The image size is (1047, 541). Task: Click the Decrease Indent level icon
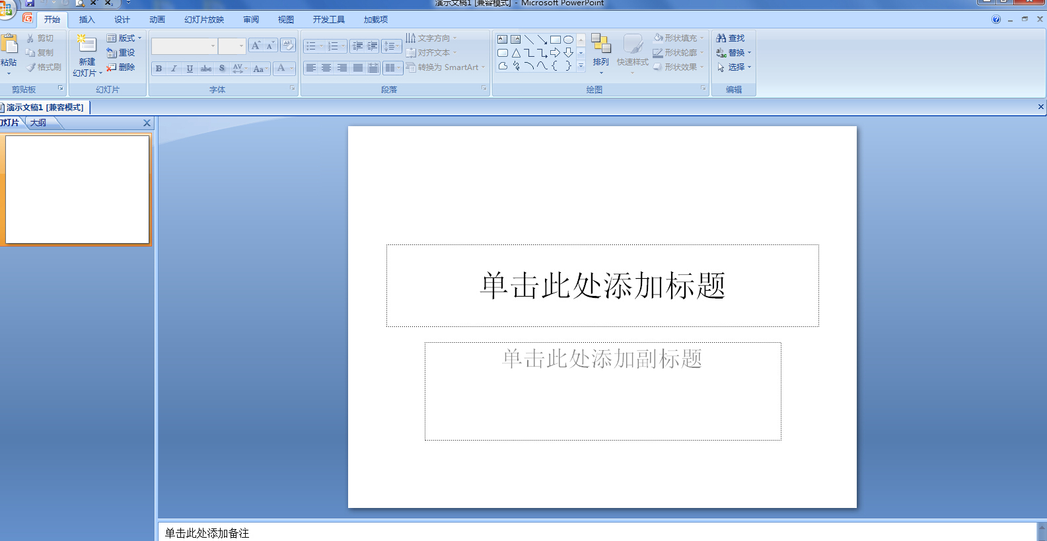[x=357, y=46]
